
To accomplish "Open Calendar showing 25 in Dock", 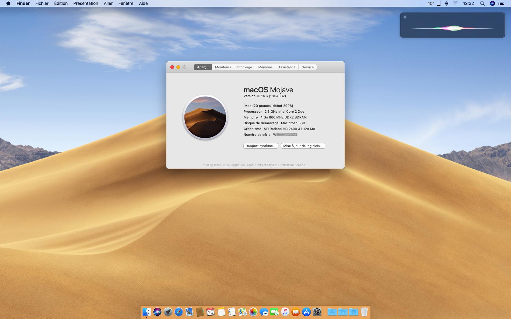I will click(210, 312).
